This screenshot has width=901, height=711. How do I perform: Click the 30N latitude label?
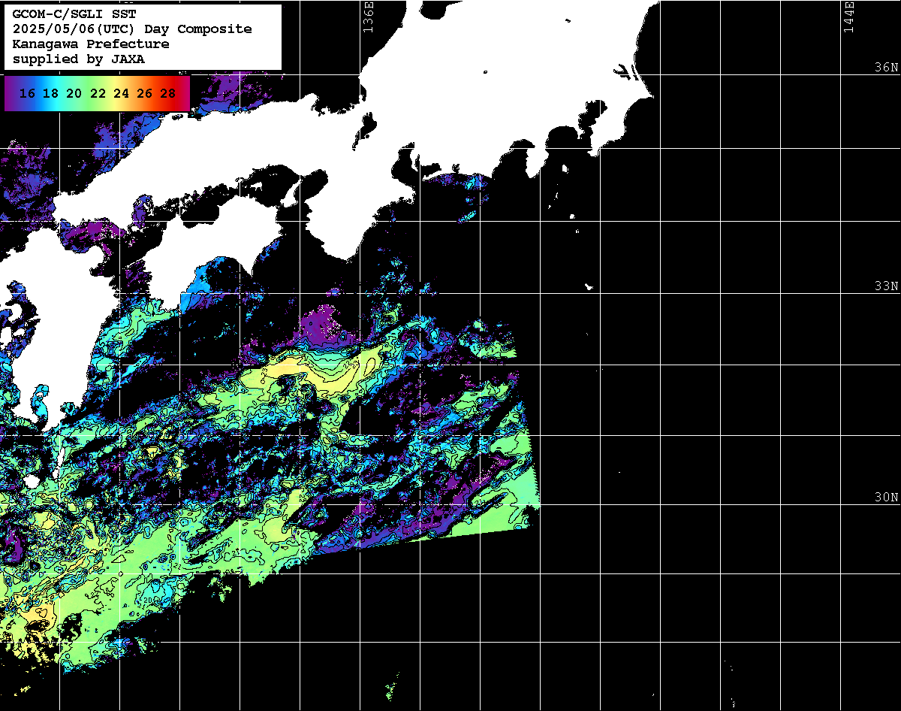click(x=886, y=497)
